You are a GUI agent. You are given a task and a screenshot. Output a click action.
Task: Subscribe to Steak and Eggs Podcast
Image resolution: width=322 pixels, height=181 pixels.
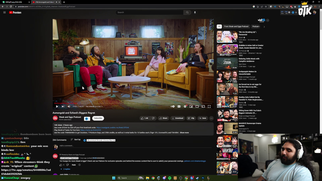click(x=98, y=118)
